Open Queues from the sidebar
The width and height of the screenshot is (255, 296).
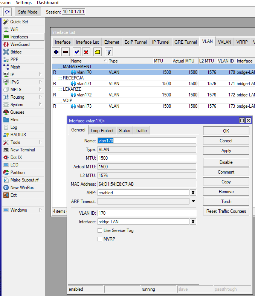click(23, 112)
